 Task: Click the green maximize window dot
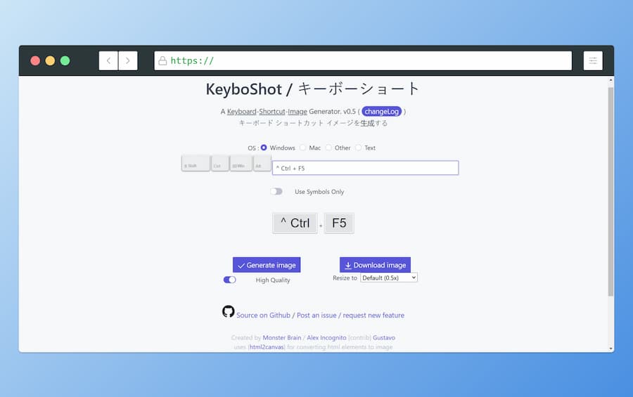(x=65, y=60)
